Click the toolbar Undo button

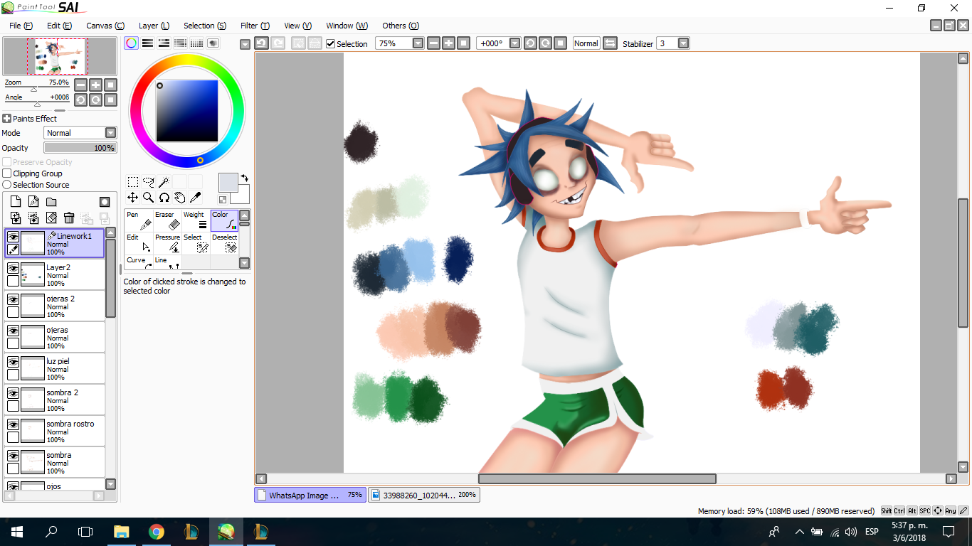point(261,43)
